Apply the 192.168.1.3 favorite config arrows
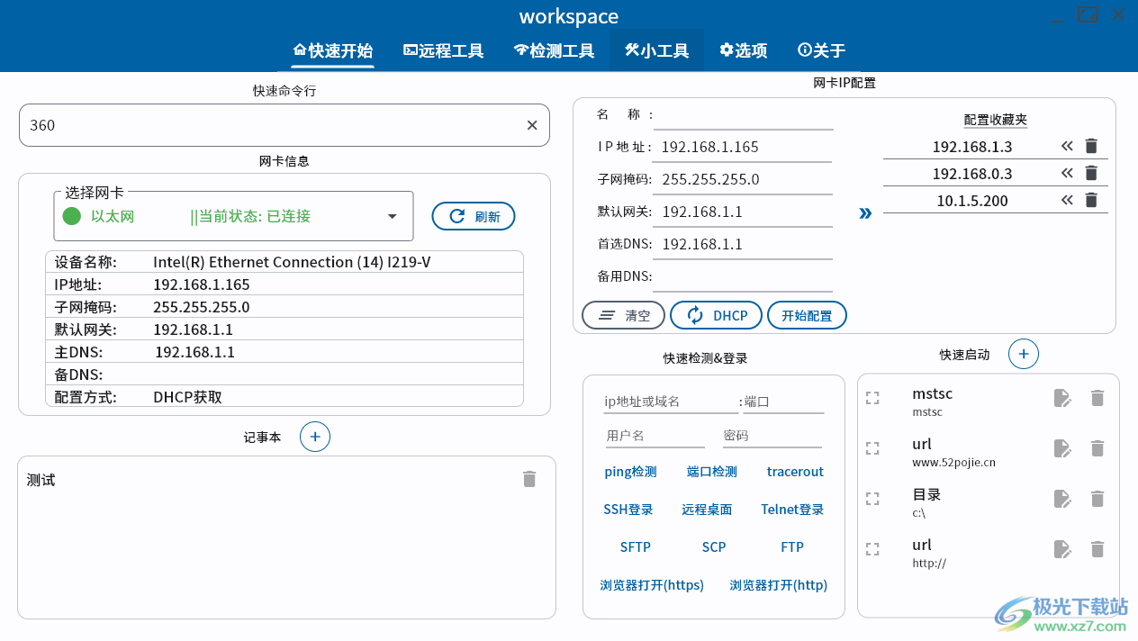The image size is (1138, 641). 1067,146
